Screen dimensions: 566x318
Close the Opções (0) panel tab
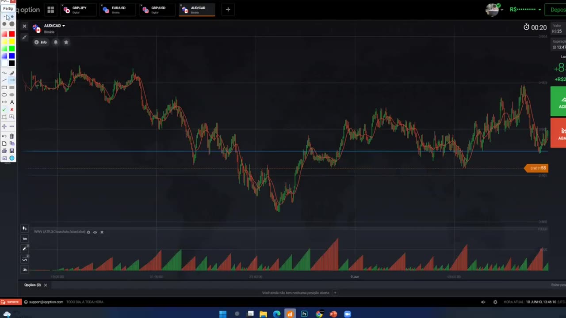click(45, 285)
